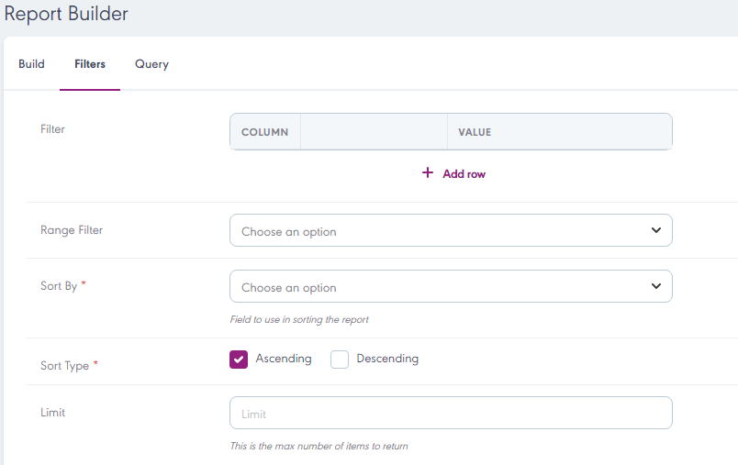
Task: Click the plus icon beside Add row
Action: [x=427, y=173]
